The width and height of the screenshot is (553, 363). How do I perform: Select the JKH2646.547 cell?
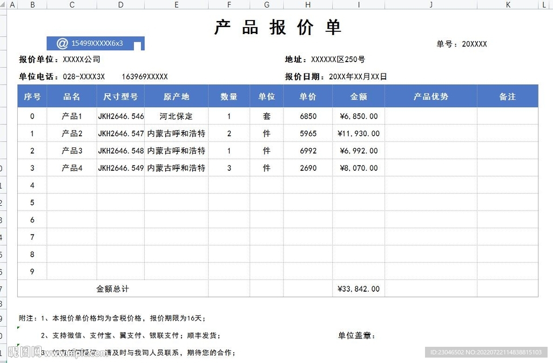point(120,133)
